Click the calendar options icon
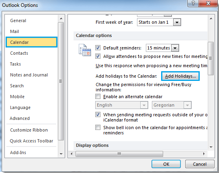The width and height of the screenshot is (219, 173). (85, 50)
